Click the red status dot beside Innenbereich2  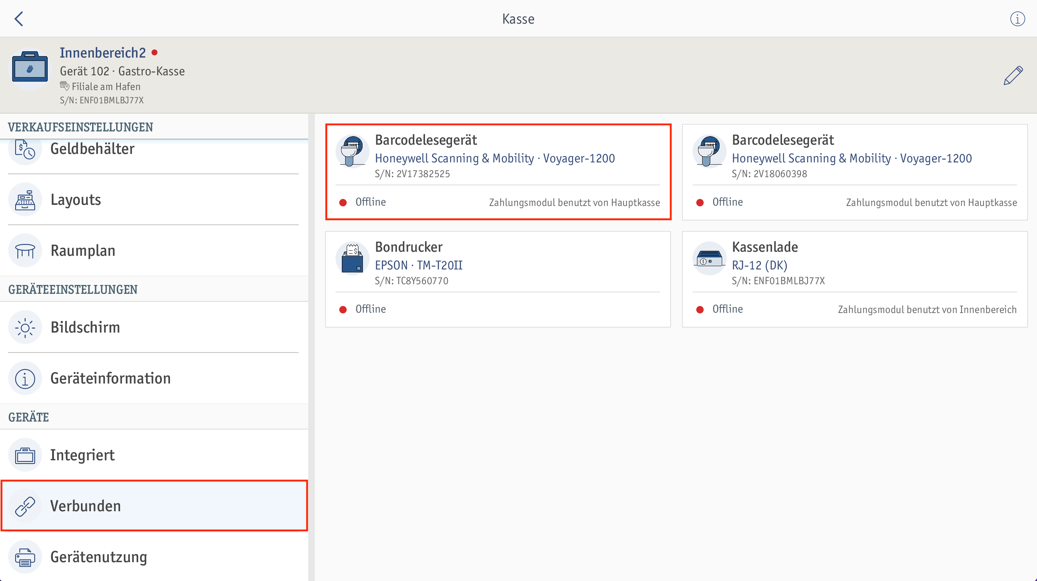point(154,52)
